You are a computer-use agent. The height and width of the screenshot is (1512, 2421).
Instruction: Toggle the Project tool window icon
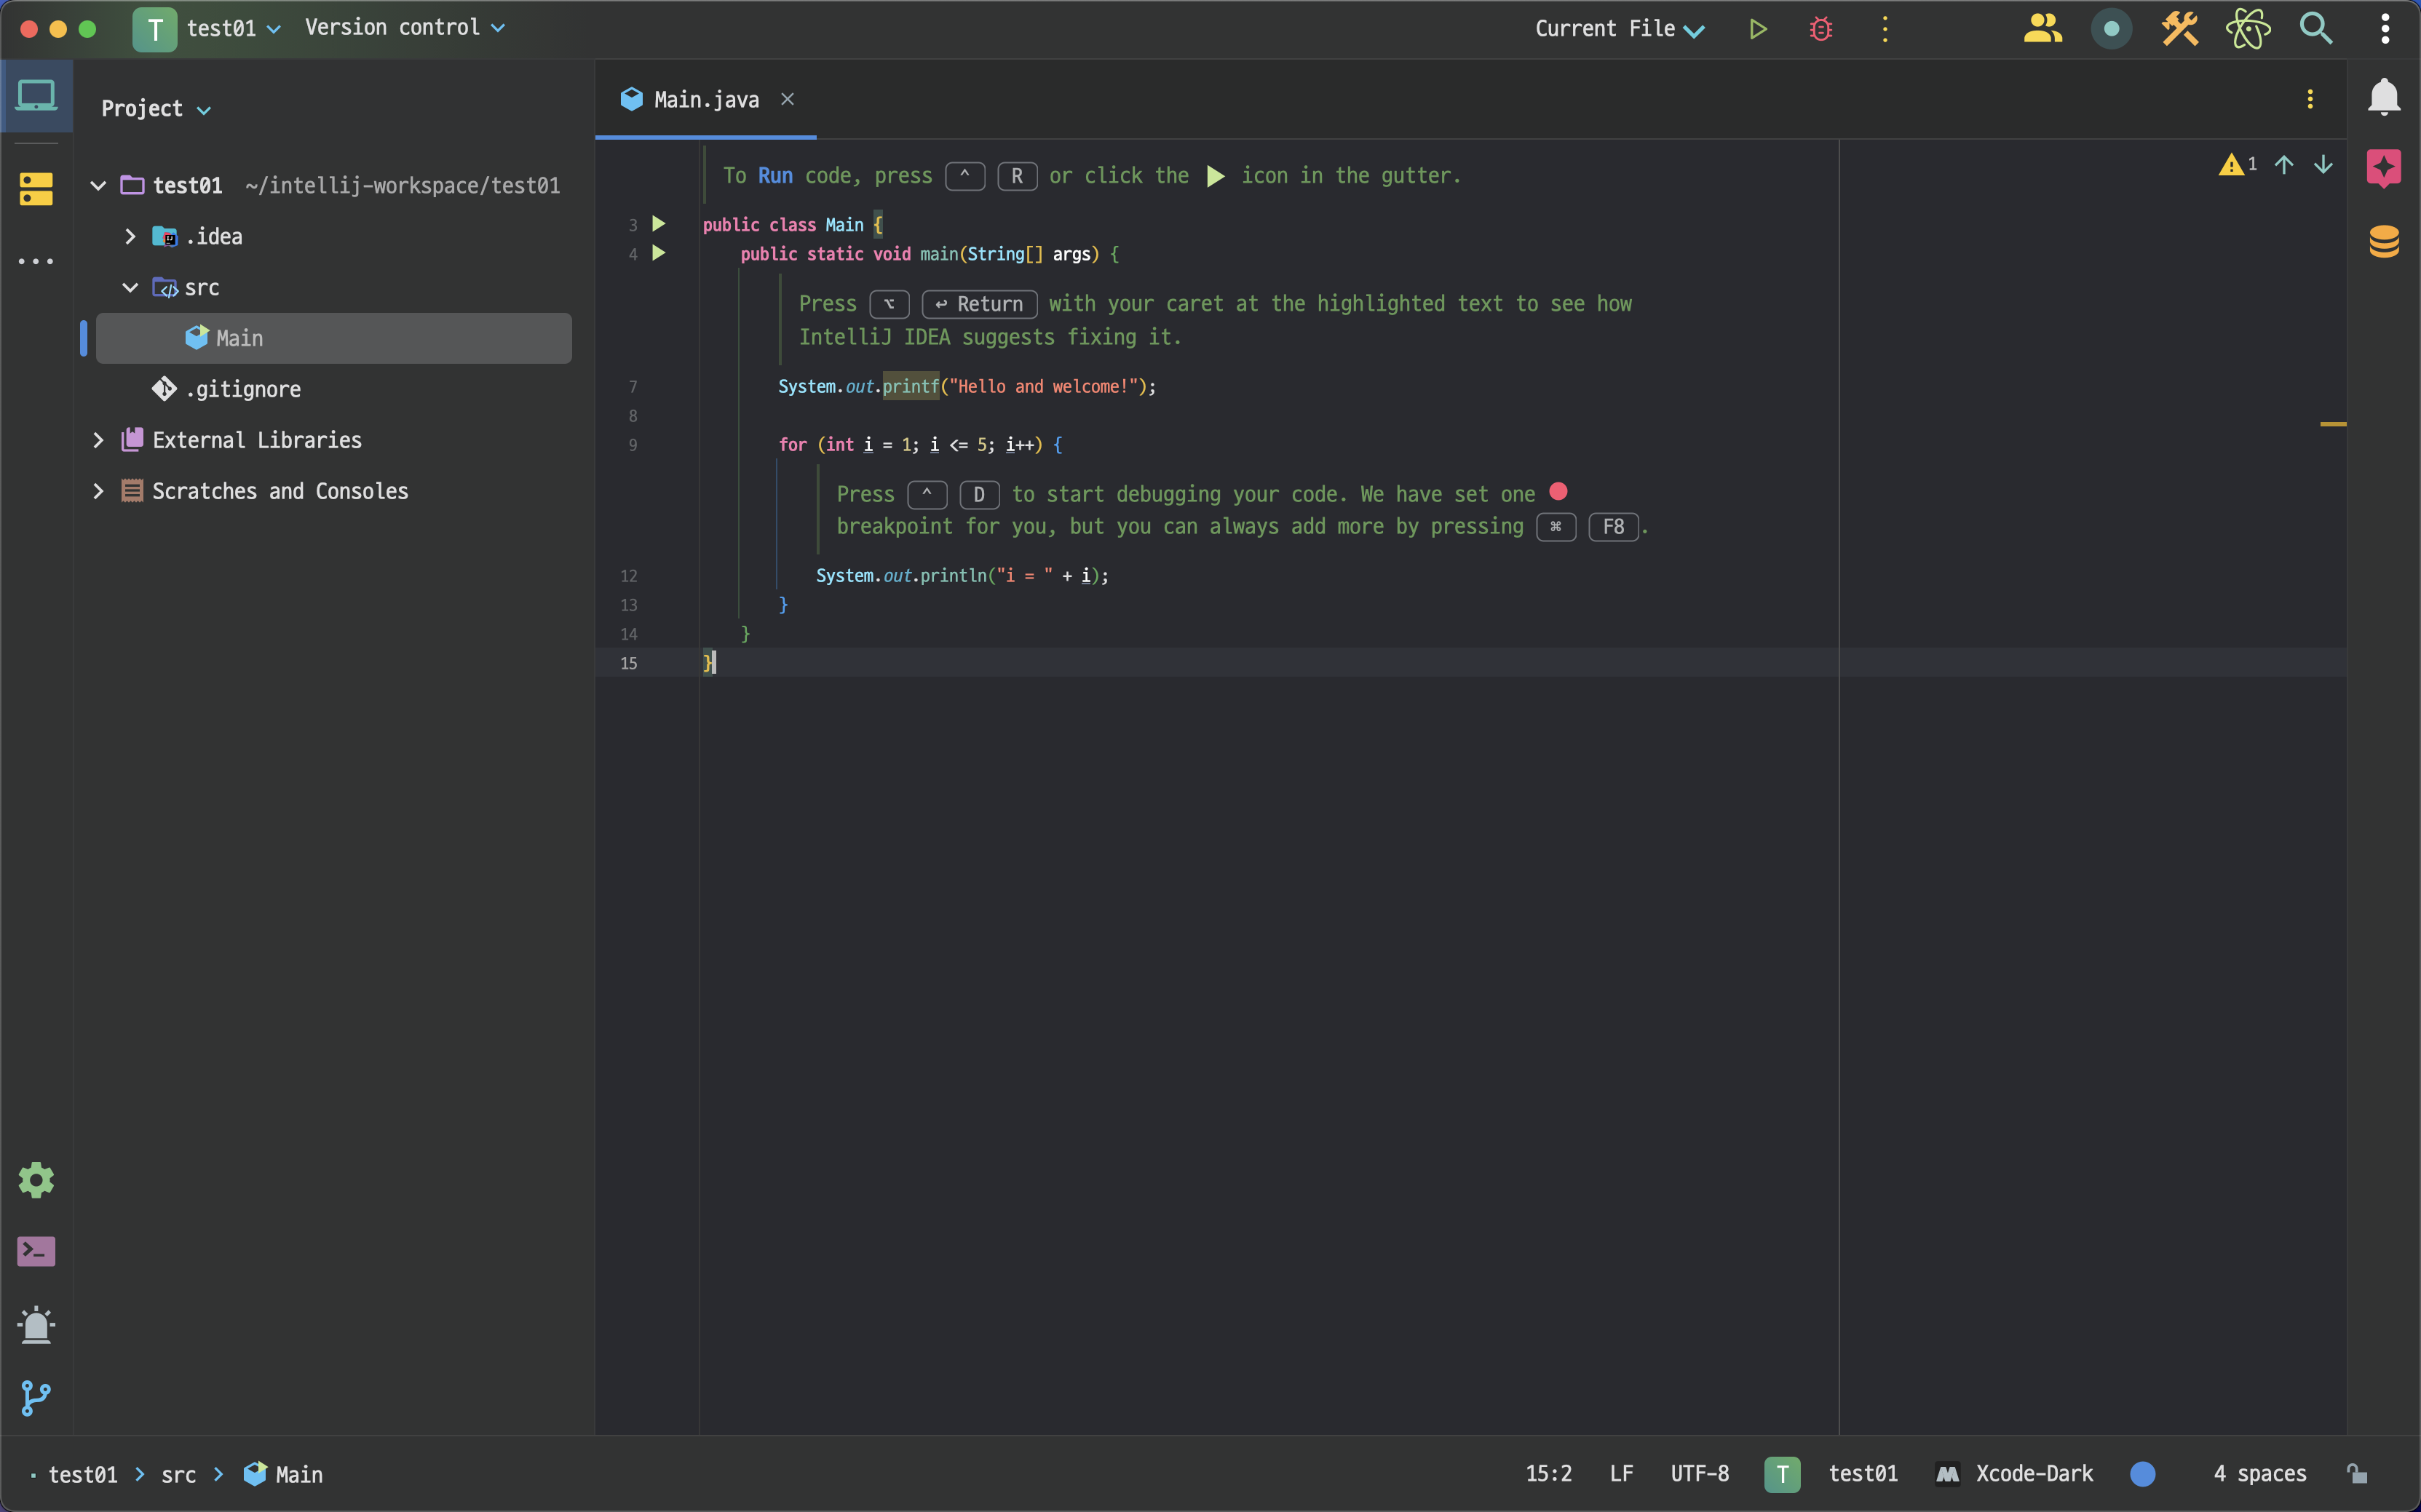(36, 96)
